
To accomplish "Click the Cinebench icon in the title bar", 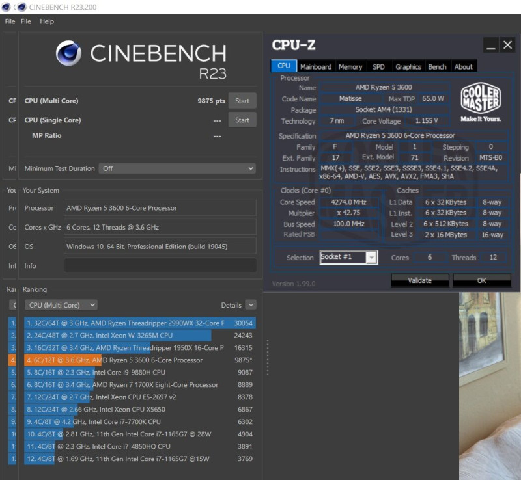I will [x=22, y=7].
